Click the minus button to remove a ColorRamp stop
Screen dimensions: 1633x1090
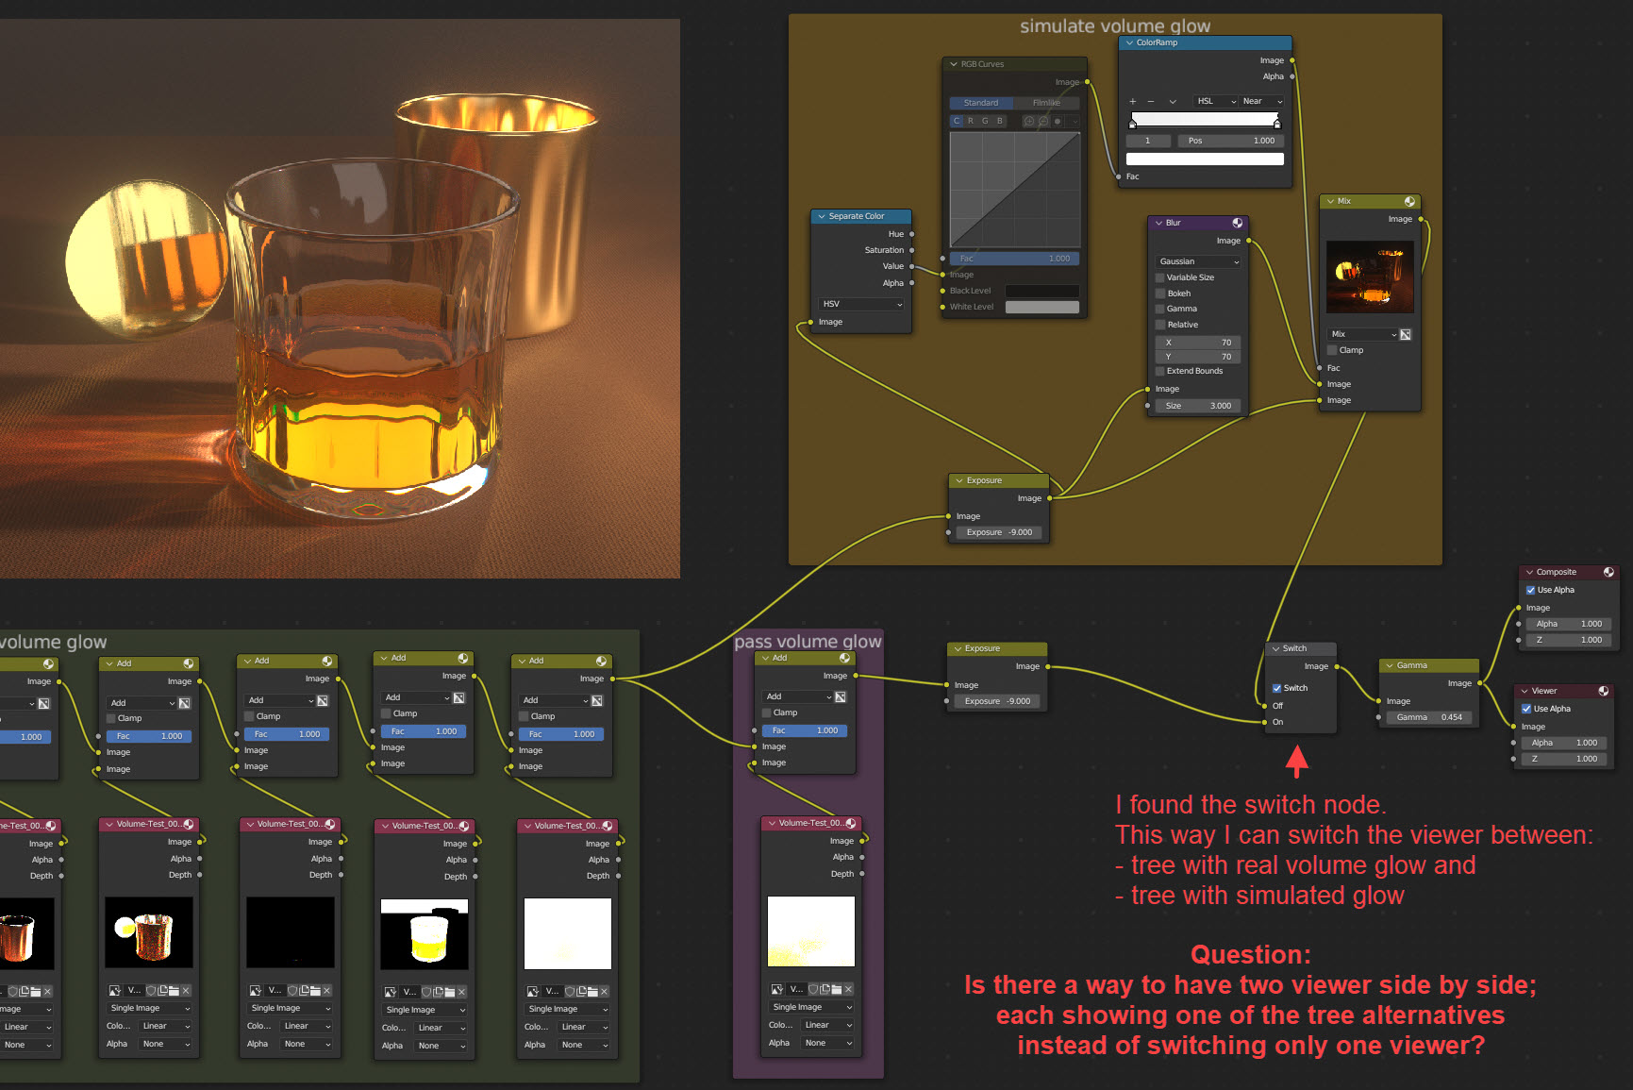pos(1151,102)
